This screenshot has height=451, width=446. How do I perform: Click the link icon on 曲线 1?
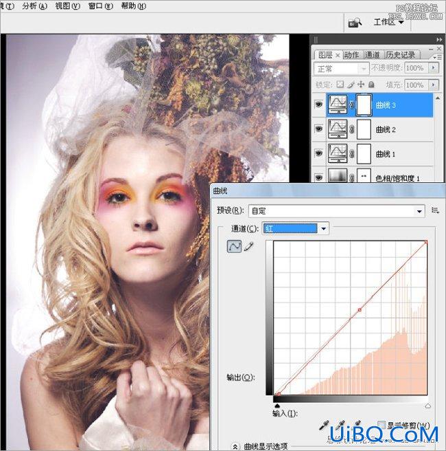point(351,154)
